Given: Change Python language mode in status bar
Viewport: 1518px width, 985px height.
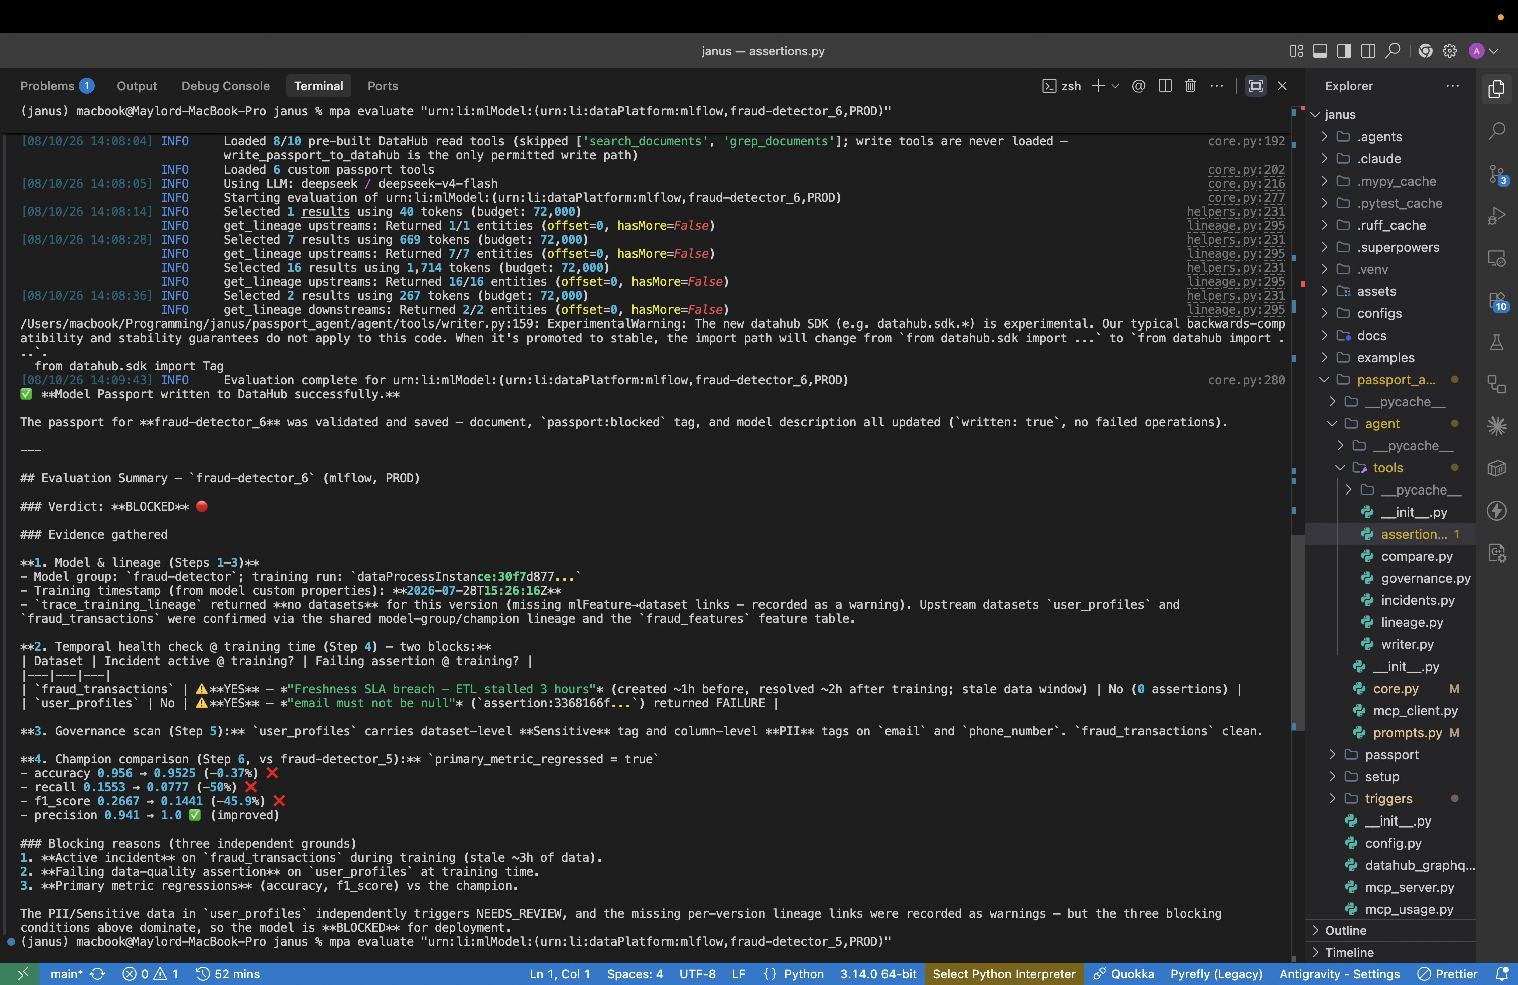Looking at the screenshot, I should coord(803,973).
